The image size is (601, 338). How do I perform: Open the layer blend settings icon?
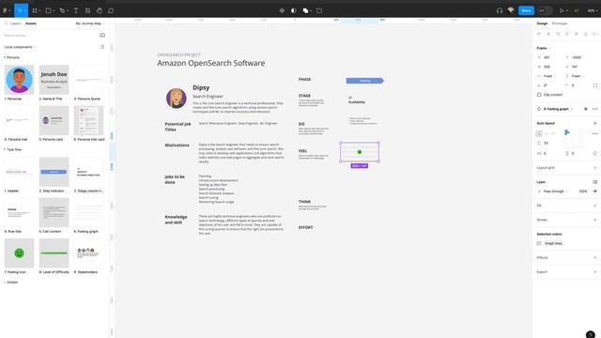point(594,182)
